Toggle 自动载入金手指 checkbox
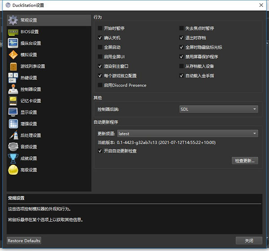 click(x=182, y=76)
